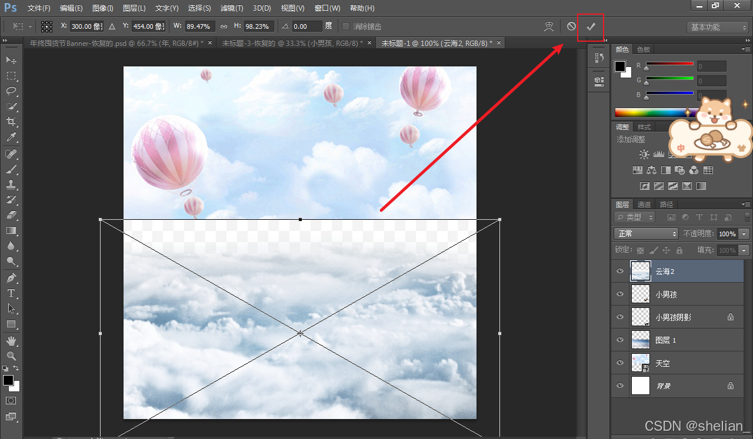Select the Dodge tool
753x439 pixels.
11,261
